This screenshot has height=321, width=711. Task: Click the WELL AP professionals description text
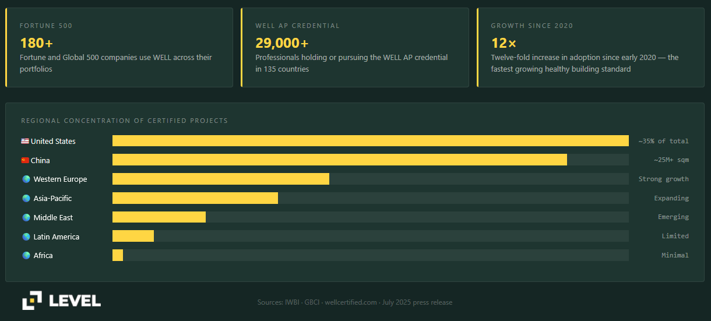(351, 63)
